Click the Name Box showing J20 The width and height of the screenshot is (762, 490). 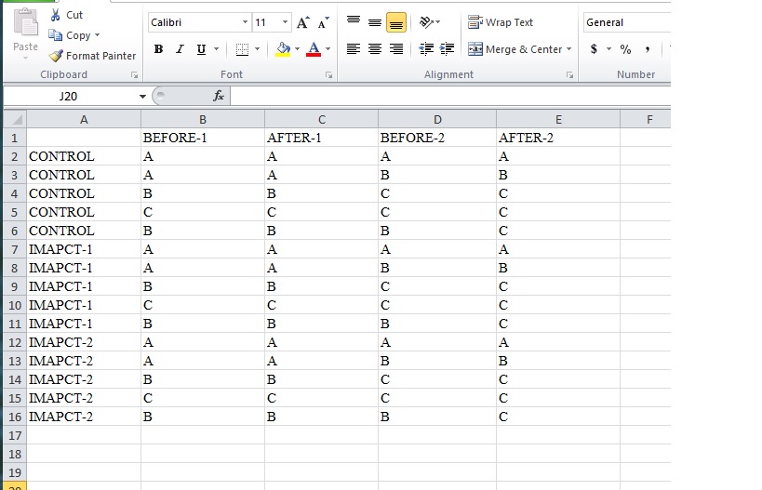click(x=71, y=96)
